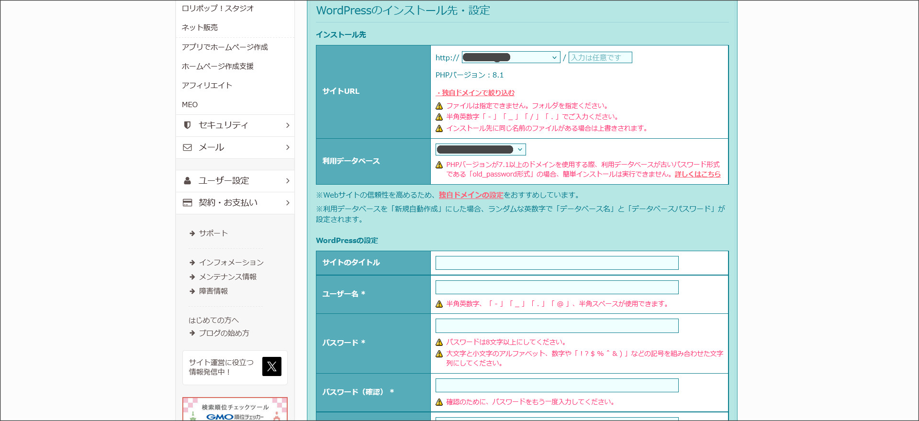Open the 利用データベース selection dropdown
This screenshot has height=421, width=919.
click(x=480, y=150)
